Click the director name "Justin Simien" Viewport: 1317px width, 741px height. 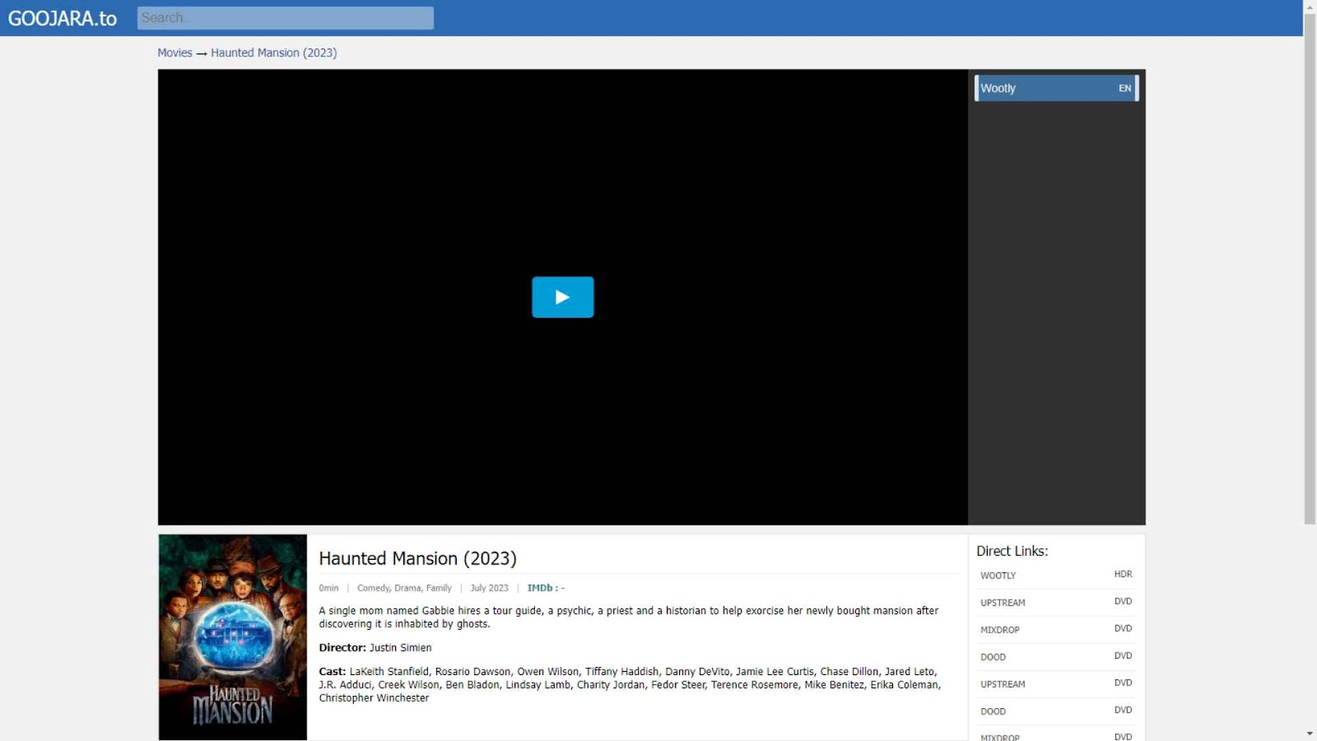click(400, 648)
